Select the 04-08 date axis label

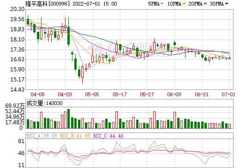37,94
